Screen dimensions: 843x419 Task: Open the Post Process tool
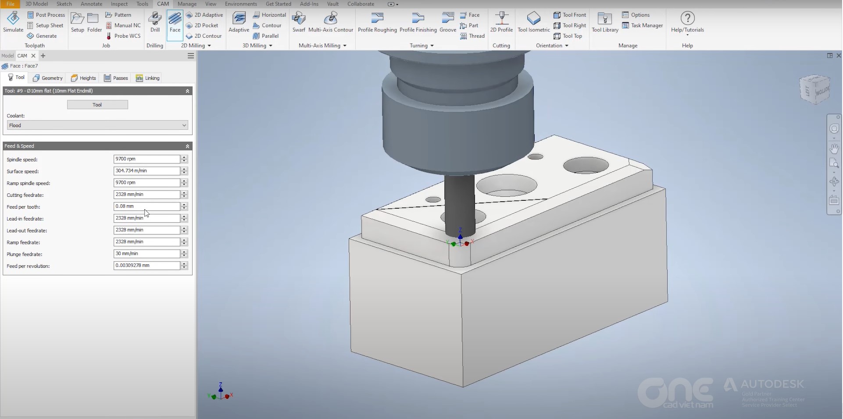click(46, 15)
